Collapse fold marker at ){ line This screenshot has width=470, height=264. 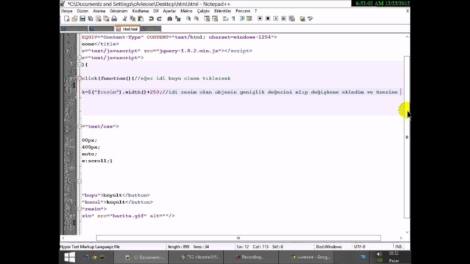(79, 65)
